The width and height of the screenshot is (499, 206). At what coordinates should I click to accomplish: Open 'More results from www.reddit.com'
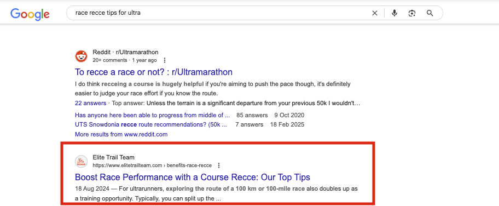pyautogui.click(x=121, y=134)
